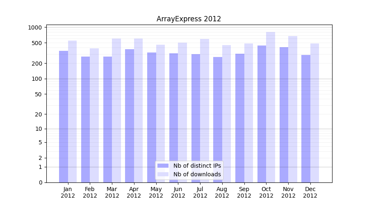The height and width of the screenshot is (205, 369).
Task: Select the October downloads bar
Action: click(271, 107)
